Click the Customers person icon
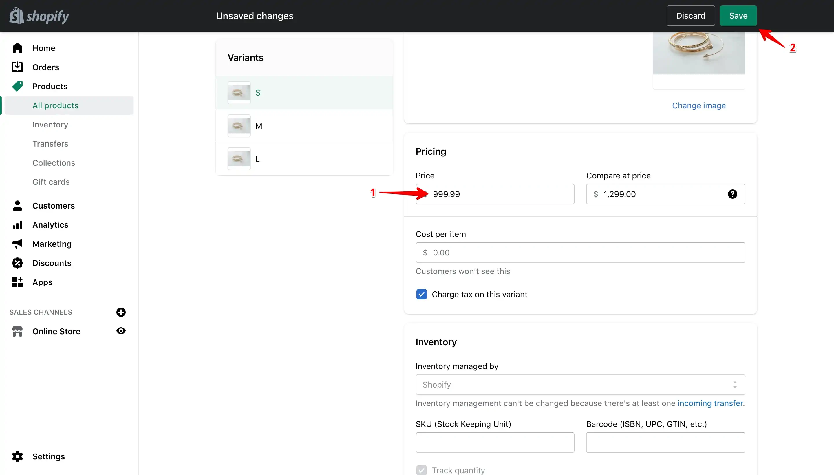Viewport: 834px width, 475px height. [17, 206]
